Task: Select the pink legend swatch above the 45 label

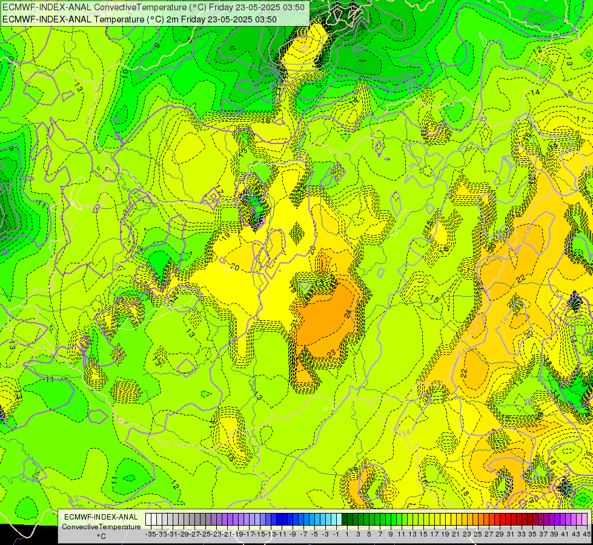Action: tap(585, 519)
